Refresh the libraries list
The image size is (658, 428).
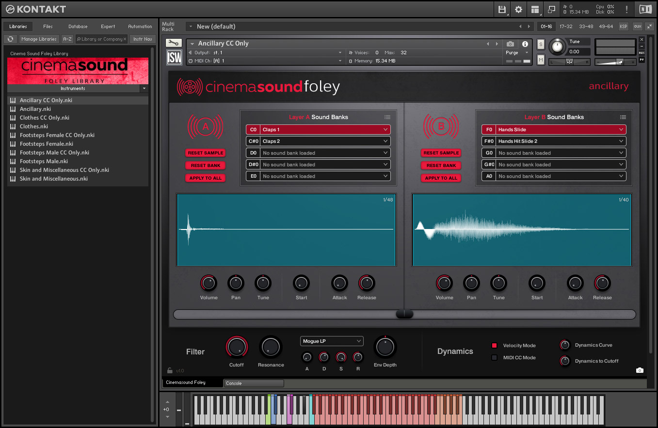[x=11, y=39]
